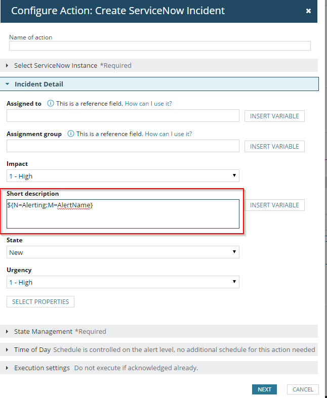Click the Next button

tap(264, 389)
